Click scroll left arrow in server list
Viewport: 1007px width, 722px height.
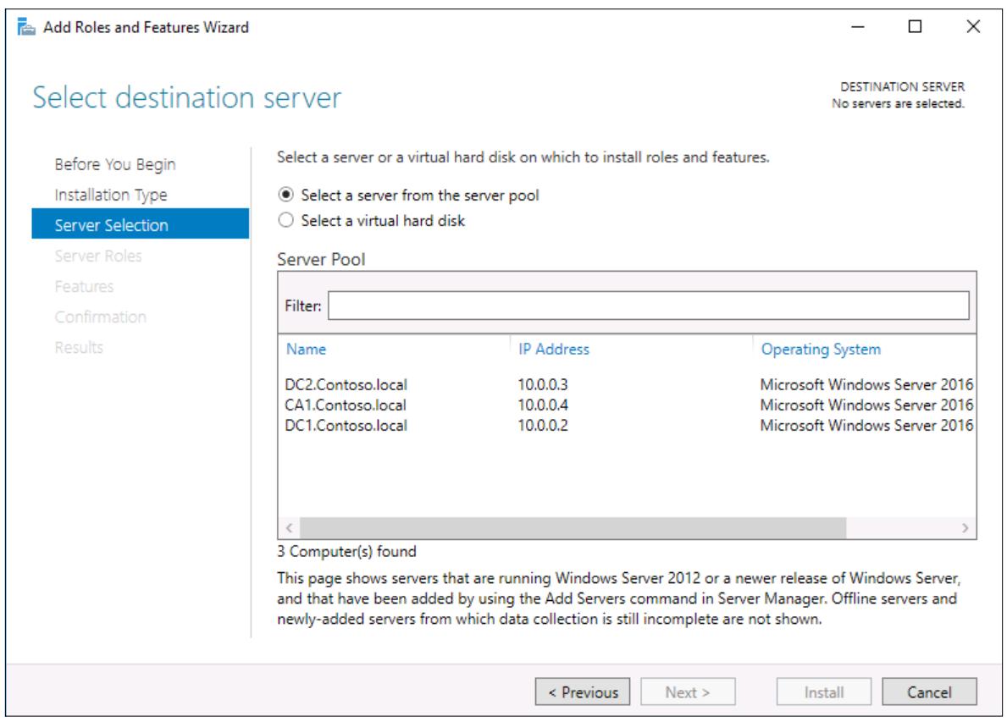pyautogui.click(x=289, y=527)
